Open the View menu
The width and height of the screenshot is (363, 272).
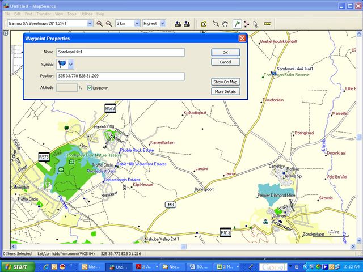tap(59, 14)
